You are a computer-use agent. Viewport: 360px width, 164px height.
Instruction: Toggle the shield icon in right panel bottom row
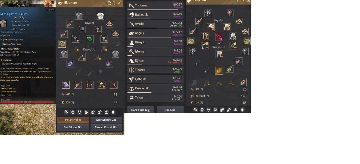tap(242, 110)
